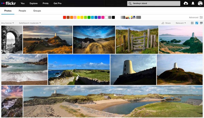Open the upload cloud icon

[x=186, y=3]
